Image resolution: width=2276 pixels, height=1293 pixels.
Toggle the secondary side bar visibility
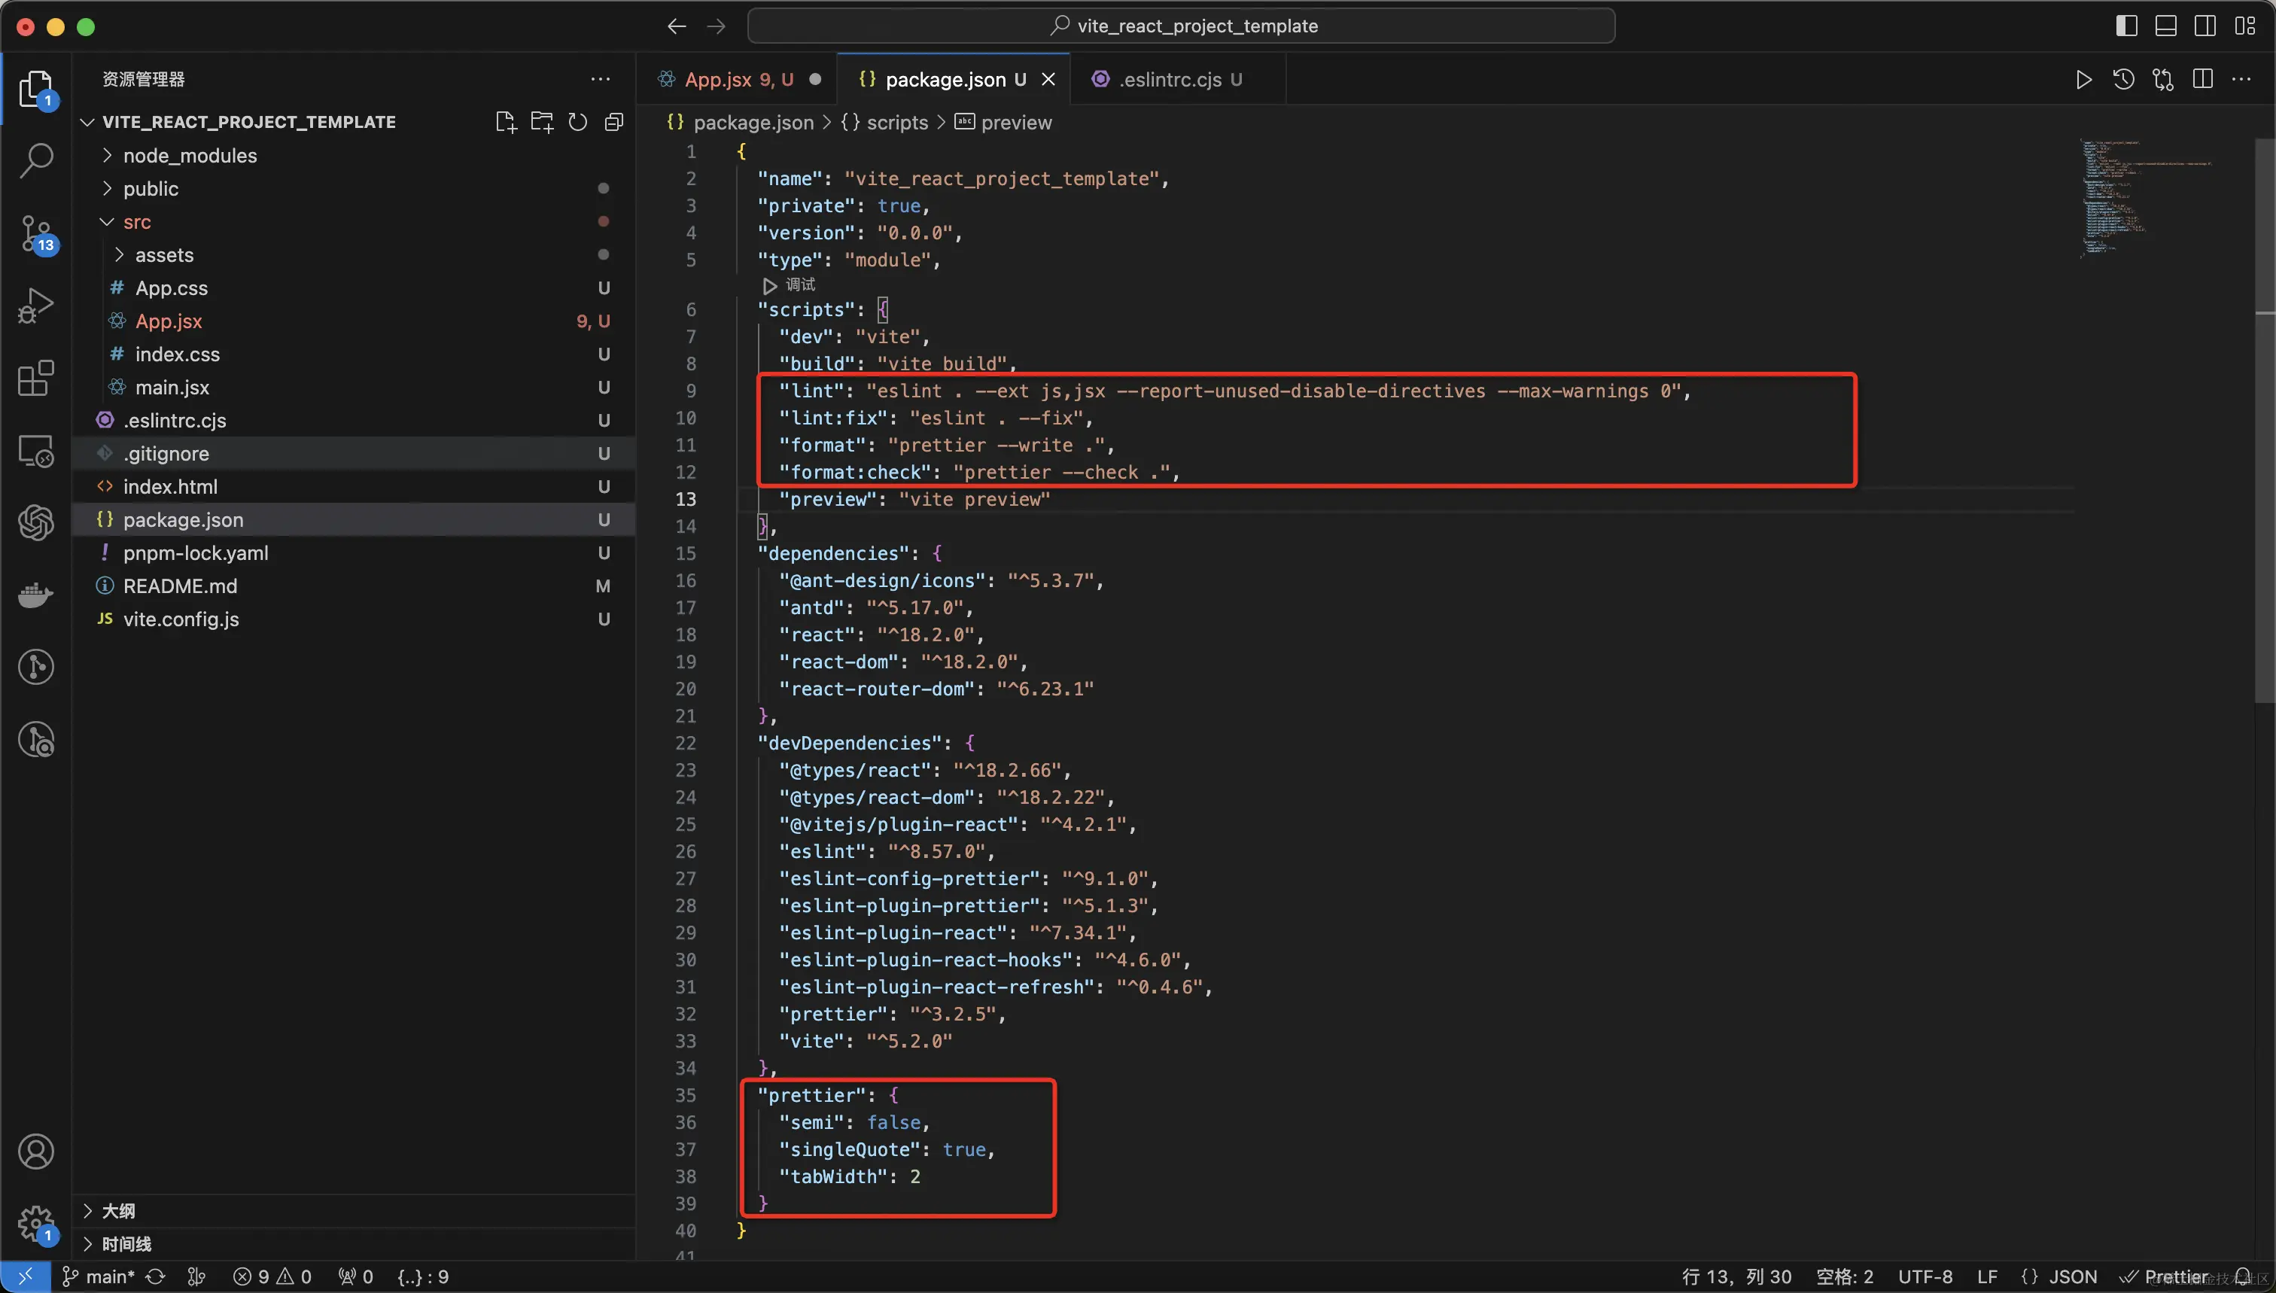(2205, 26)
